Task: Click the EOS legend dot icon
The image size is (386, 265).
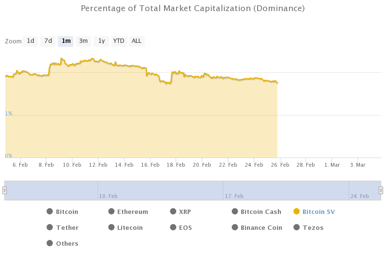Action: click(x=173, y=227)
